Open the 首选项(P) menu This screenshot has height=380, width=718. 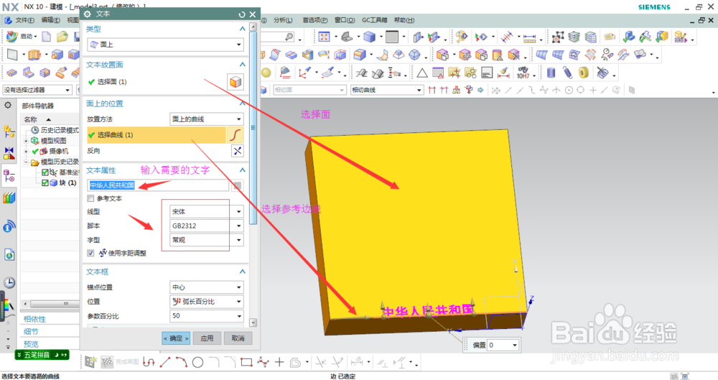[315, 20]
